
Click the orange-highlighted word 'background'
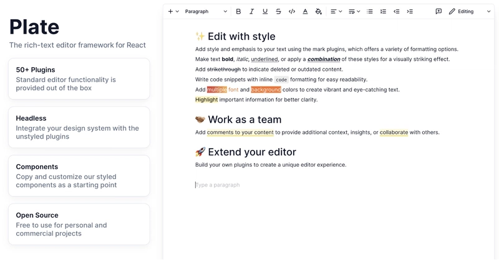[266, 90]
